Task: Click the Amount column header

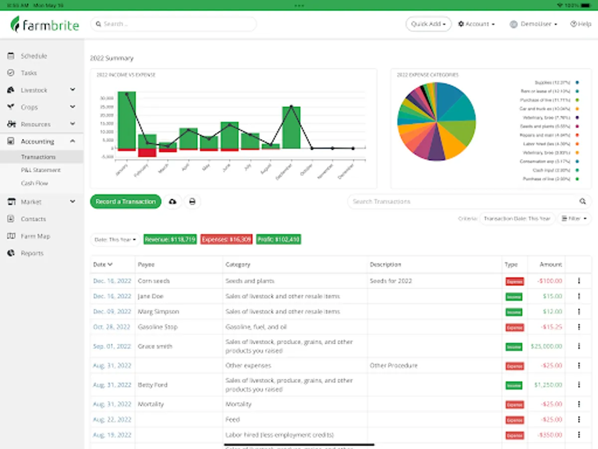Action: (x=551, y=264)
